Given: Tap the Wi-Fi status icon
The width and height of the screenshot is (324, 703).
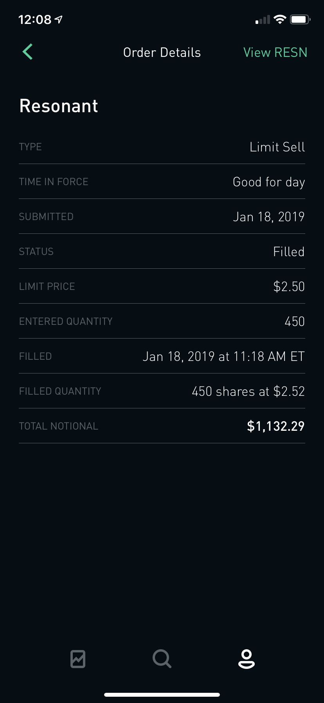Looking at the screenshot, I should (x=280, y=19).
